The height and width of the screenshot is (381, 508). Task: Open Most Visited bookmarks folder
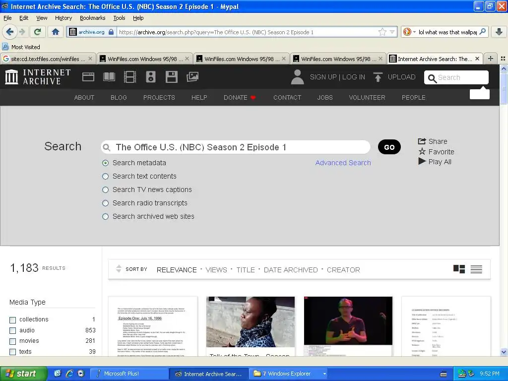tap(21, 47)
